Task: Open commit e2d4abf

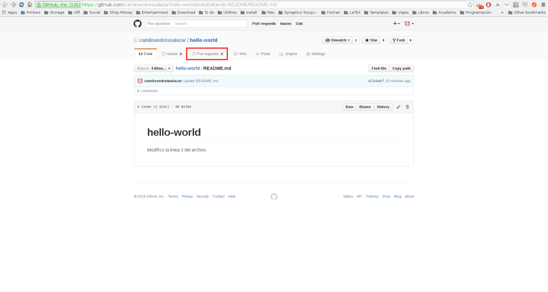Action: [376, 81]
